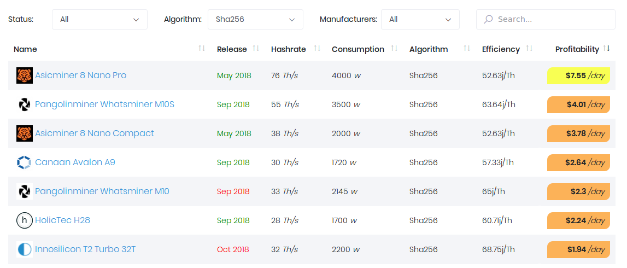Click the HolicTec H28 circle logo

[x=25, y=220]
